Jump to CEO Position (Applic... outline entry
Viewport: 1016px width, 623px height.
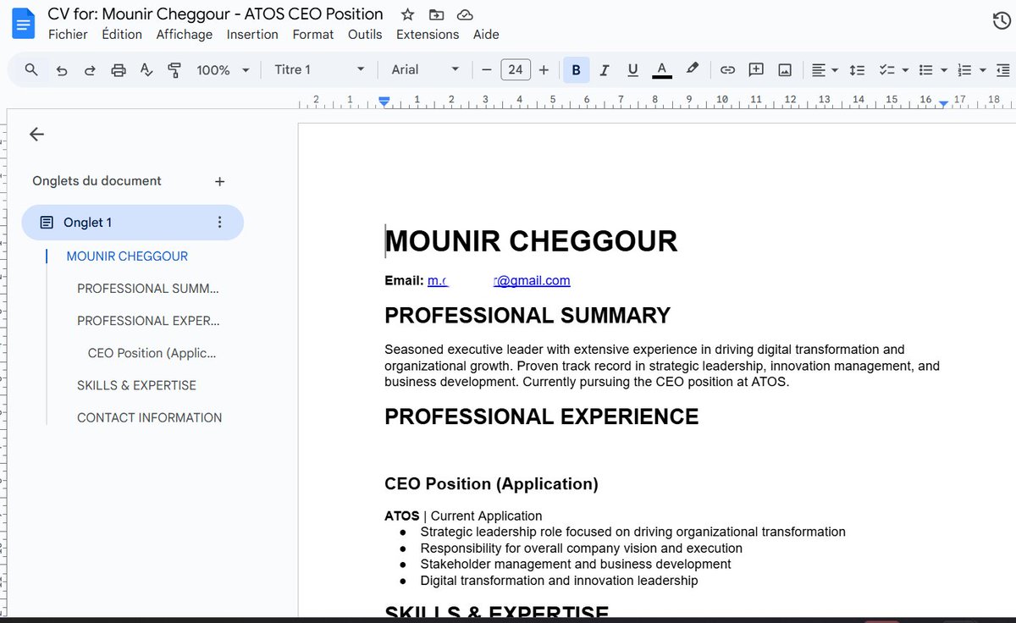click(152, 353)
